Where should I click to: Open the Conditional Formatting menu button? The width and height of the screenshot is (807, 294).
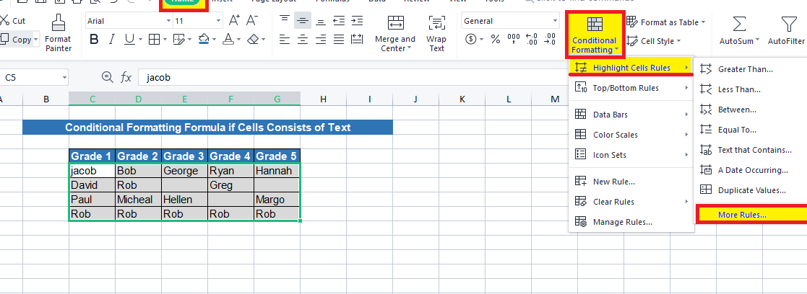coord(595,34)
